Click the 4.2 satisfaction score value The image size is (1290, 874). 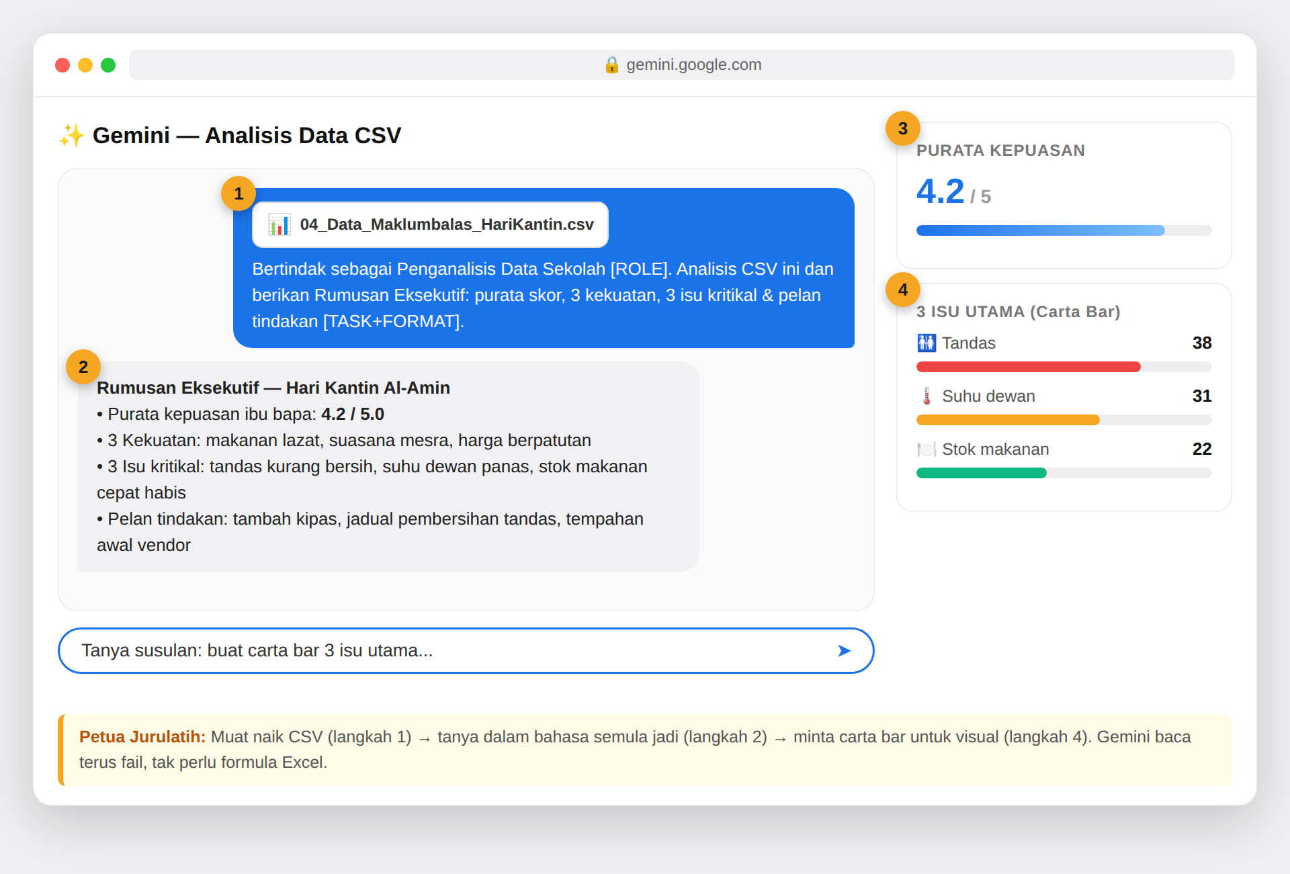pos(940,191)
